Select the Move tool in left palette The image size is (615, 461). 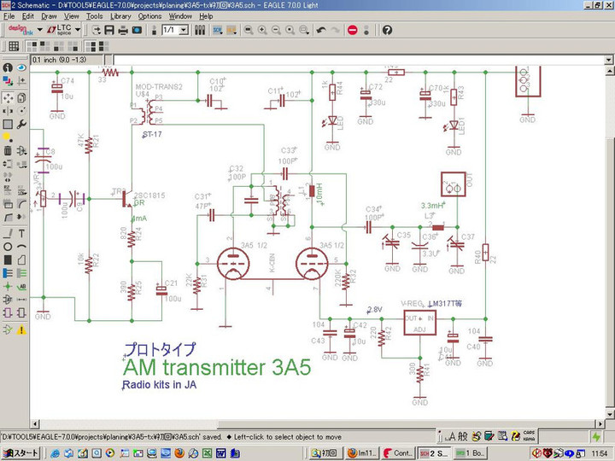click(8, 97)
